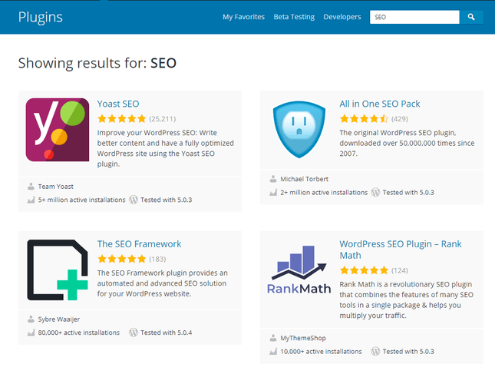Click the MyThemeShop author name
This screenshot has width=495, height=374.
303,339
